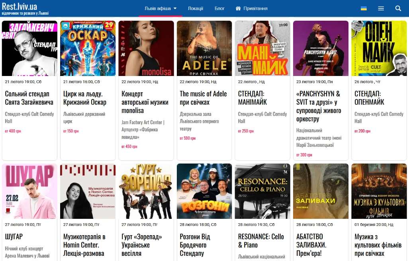Open Привітання navigation link

coord(255,8)
